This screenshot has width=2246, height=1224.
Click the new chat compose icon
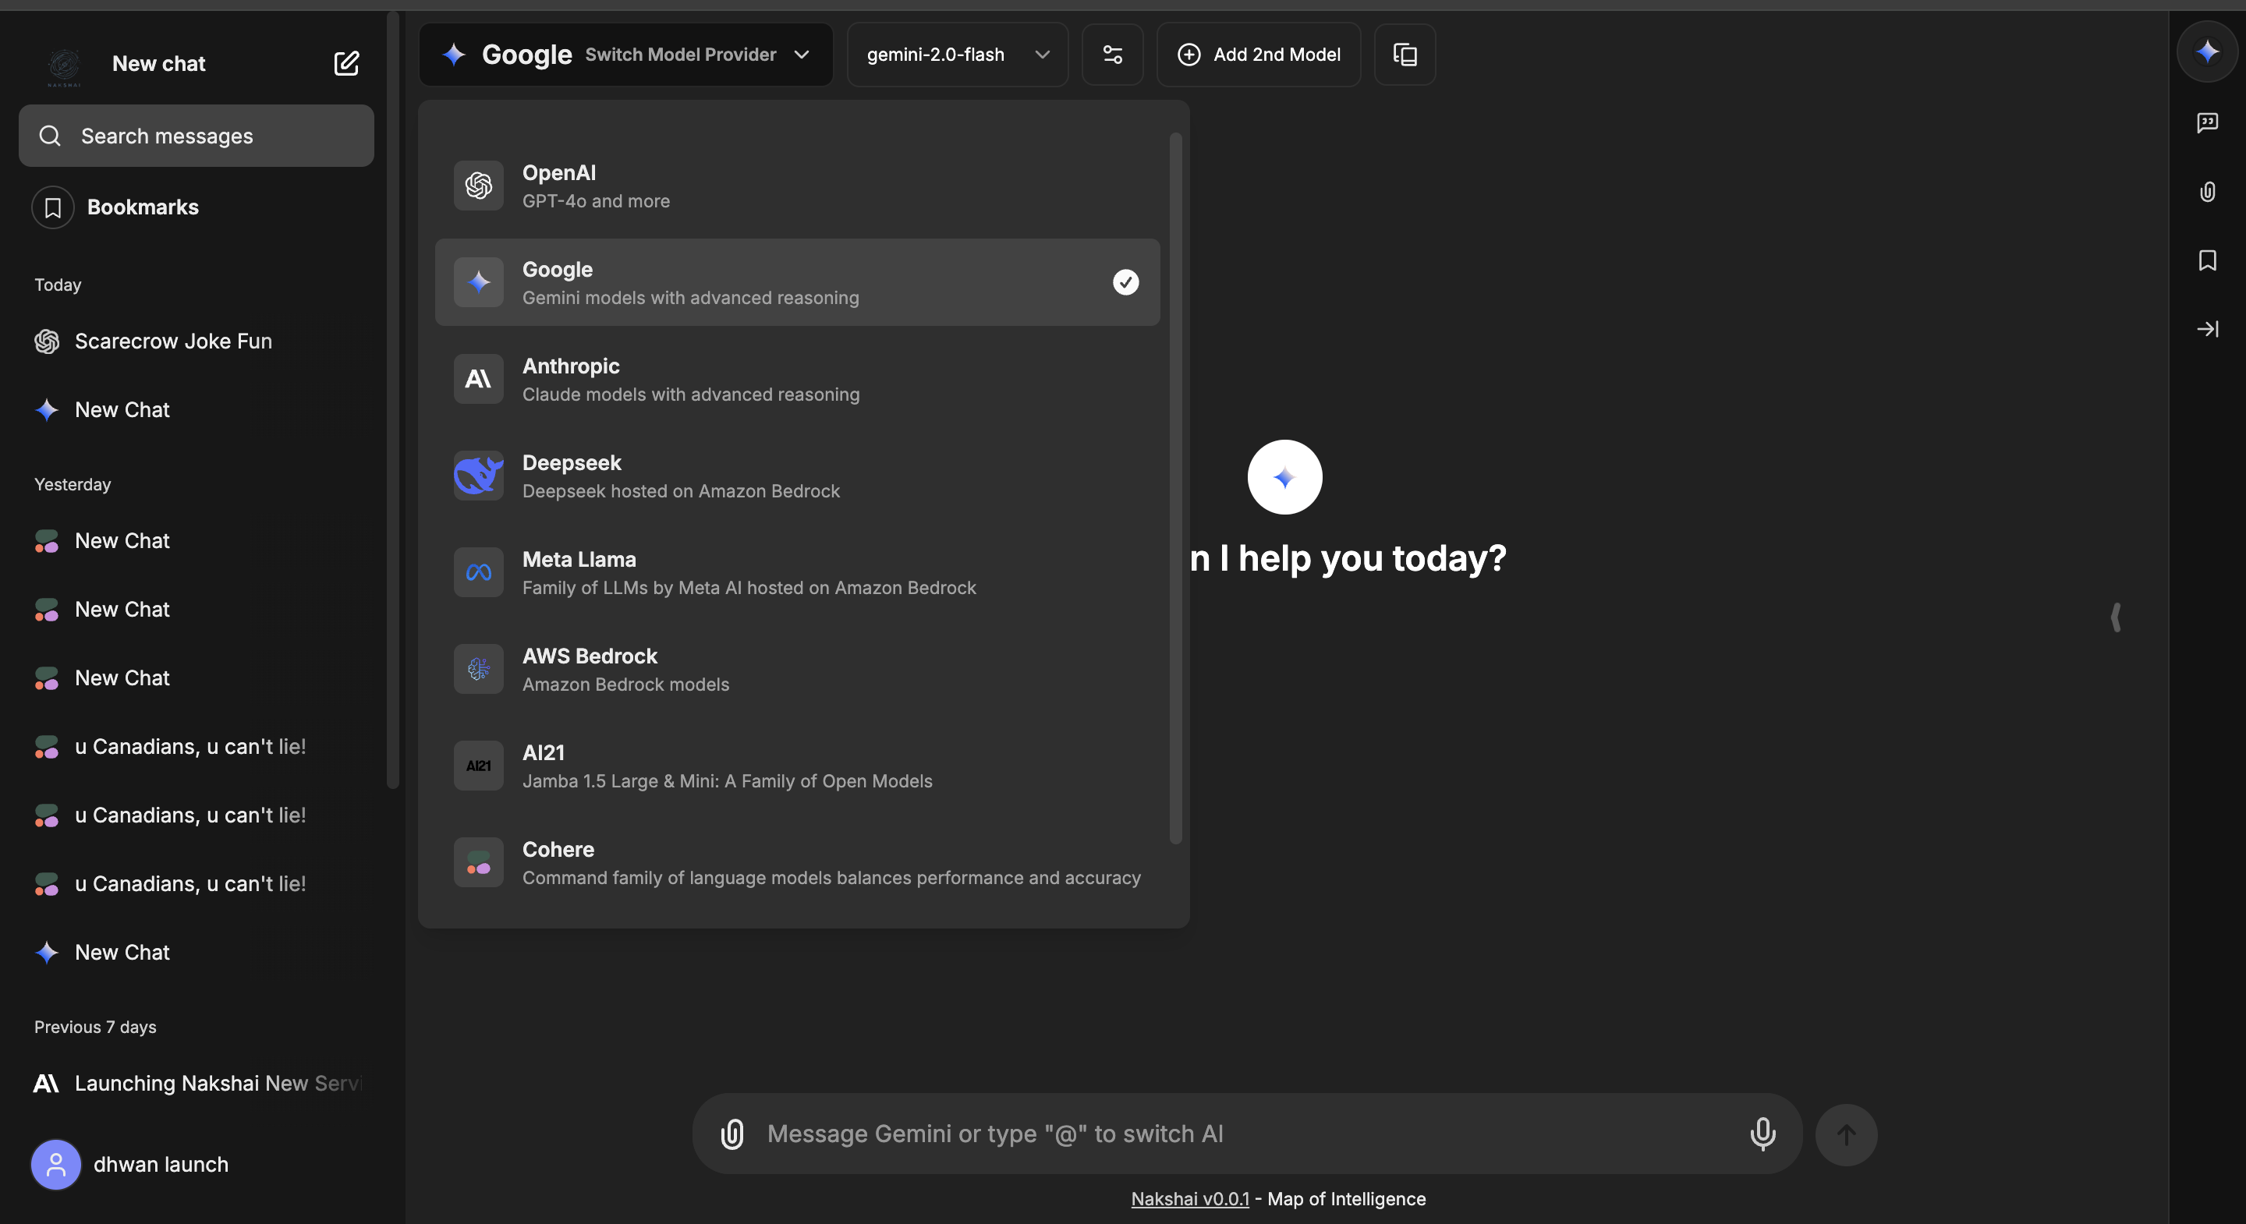coord(346,64)
